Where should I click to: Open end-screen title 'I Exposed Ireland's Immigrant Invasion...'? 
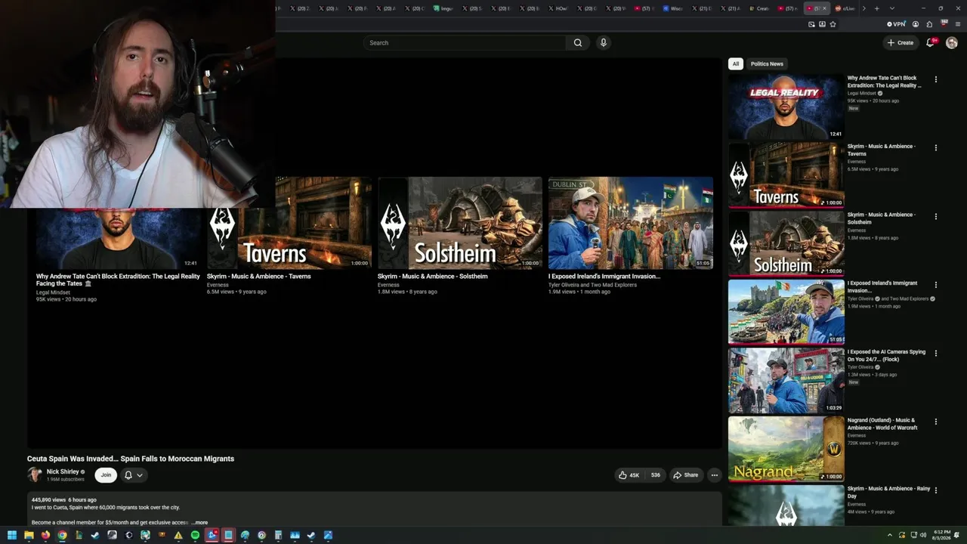coord(604,277)
